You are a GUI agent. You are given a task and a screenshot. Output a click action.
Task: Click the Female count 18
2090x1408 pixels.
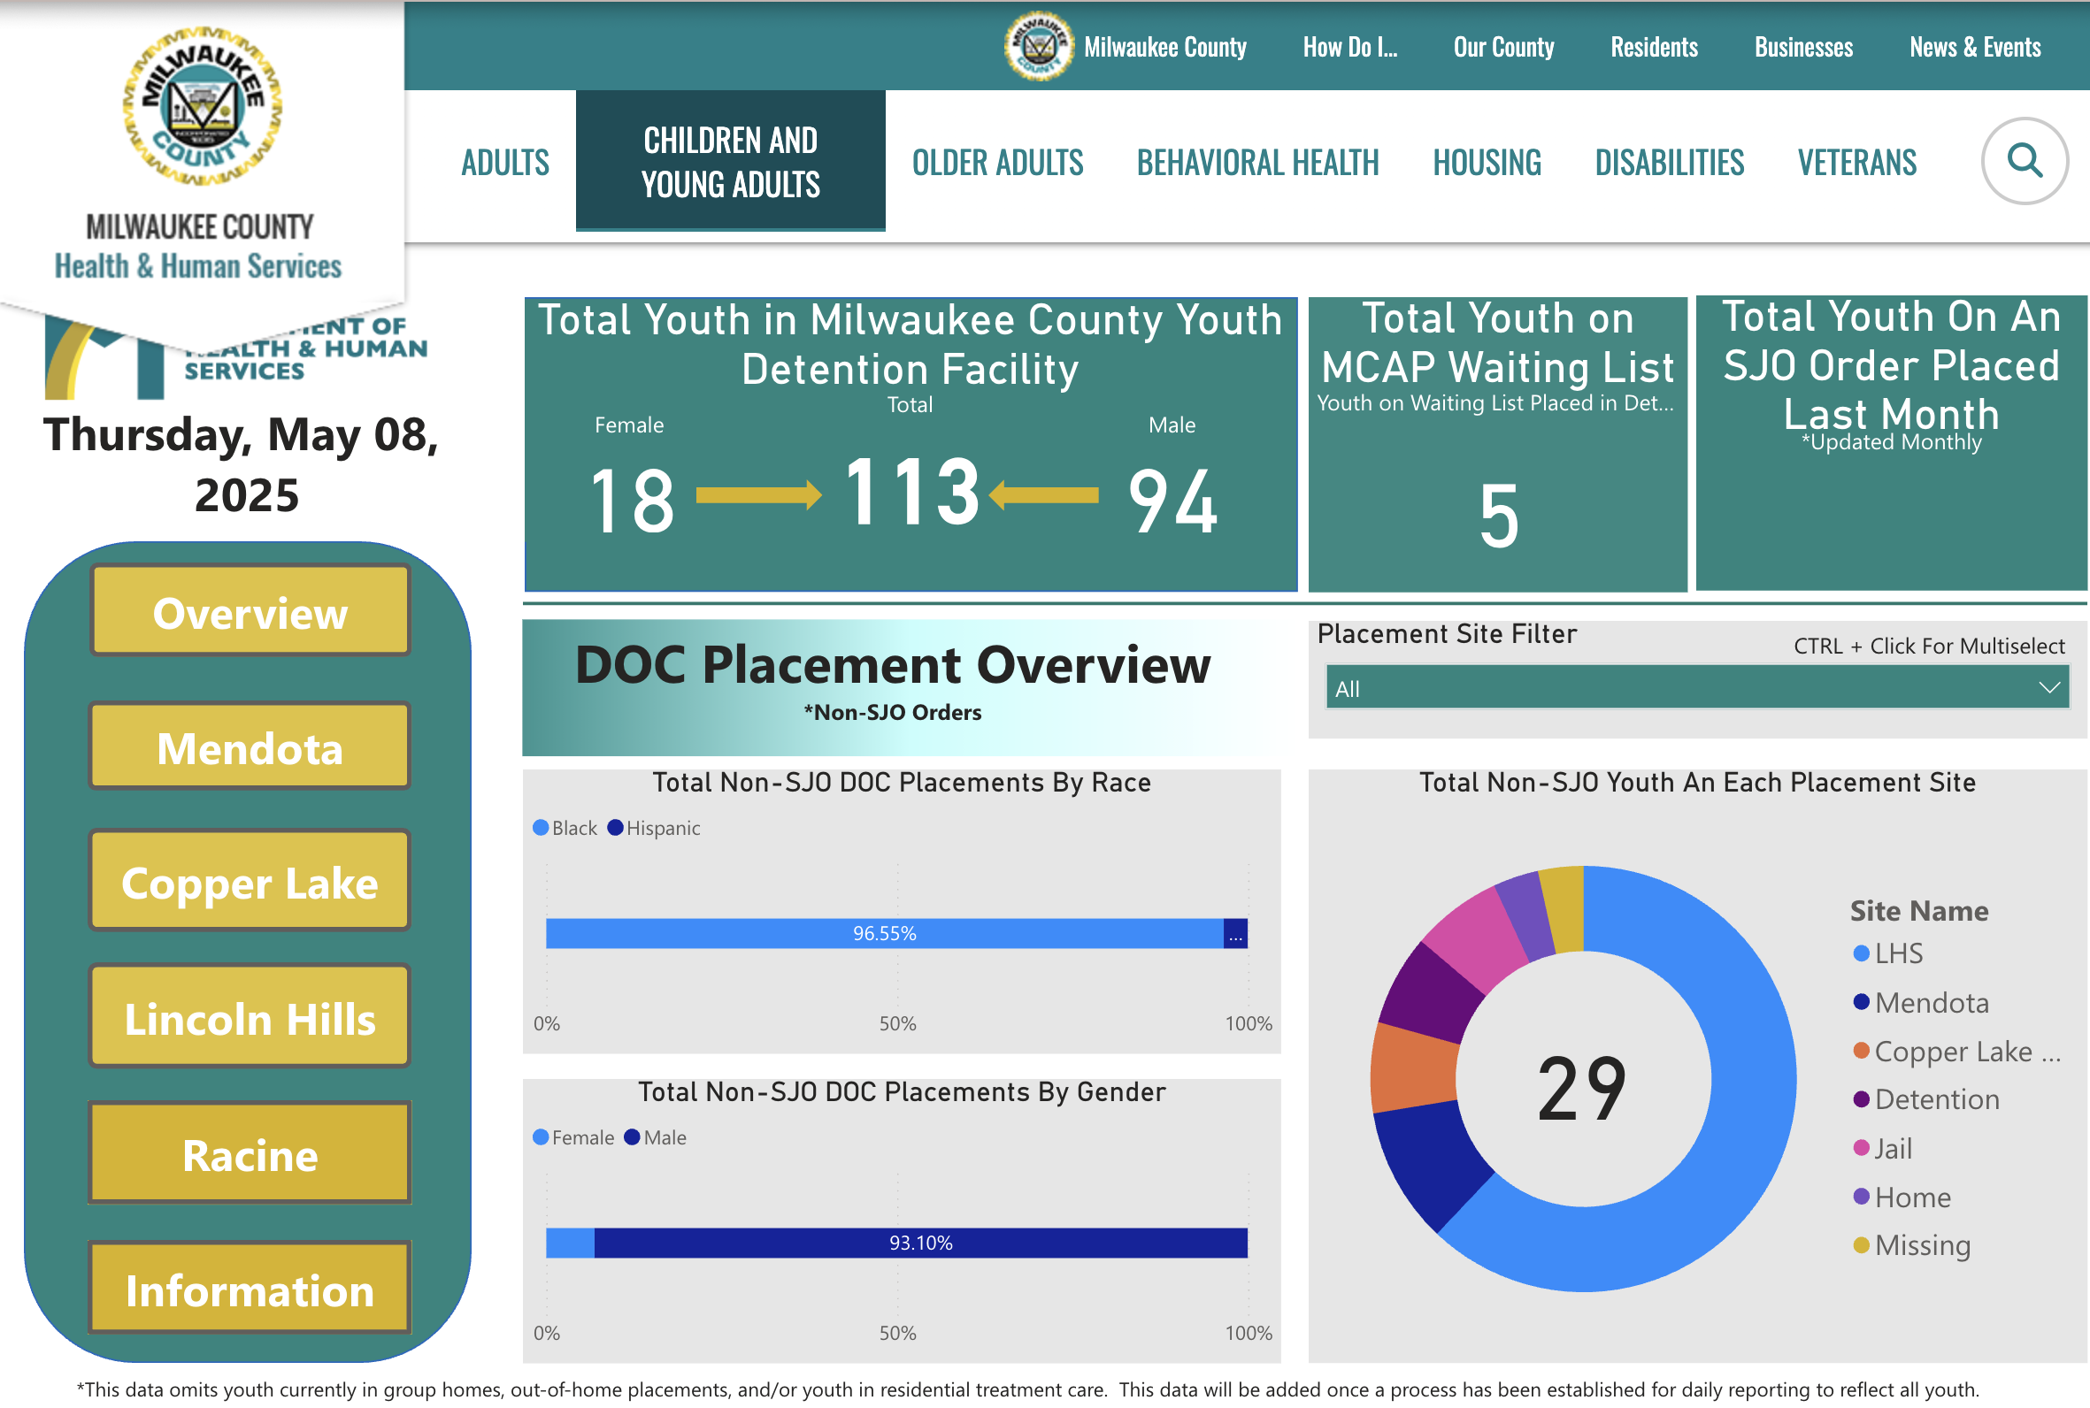pyautogui.click(x=632, y=501)
